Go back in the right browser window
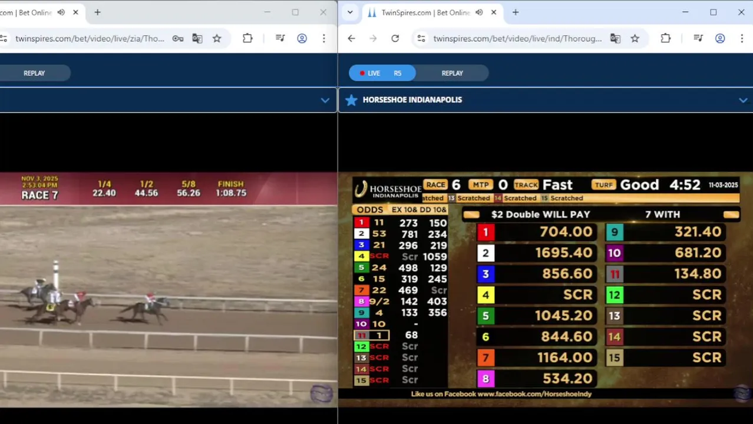The image size is (753, 424). [x=351, y=38]
